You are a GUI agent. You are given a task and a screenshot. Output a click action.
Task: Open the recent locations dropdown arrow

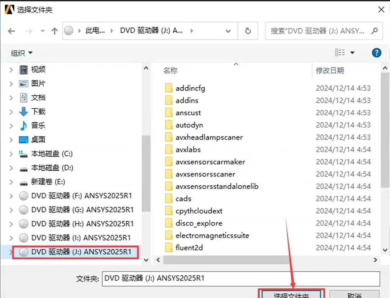point(43,31)
